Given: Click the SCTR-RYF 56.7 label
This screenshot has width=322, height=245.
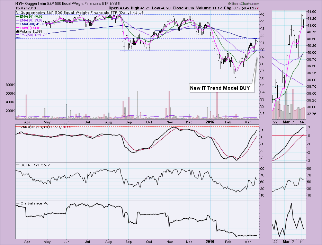Looking at the screenshot, I should pos(33,165).
